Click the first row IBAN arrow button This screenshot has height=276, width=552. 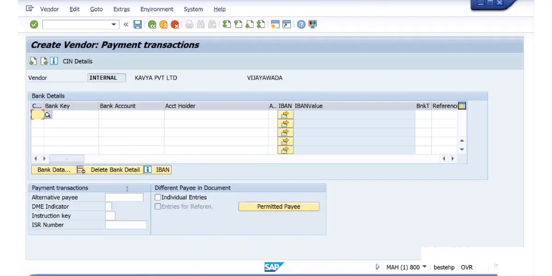click(285, 115)
